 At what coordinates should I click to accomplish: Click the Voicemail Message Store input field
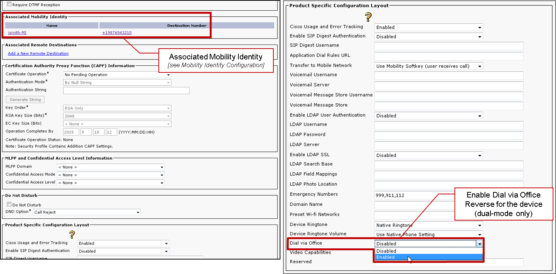pyautogui.click(x=449, y=106)
